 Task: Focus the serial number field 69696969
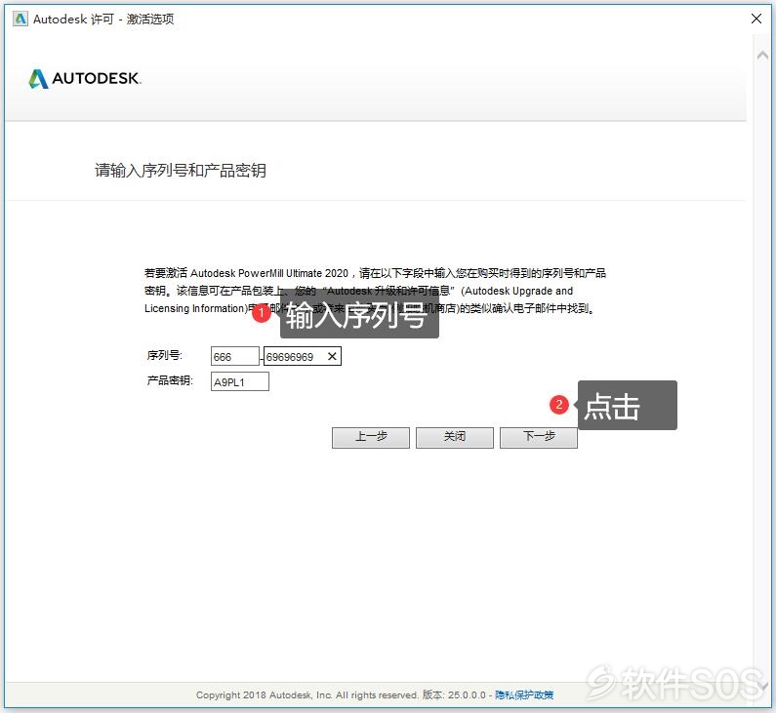(x=302, y=356)
